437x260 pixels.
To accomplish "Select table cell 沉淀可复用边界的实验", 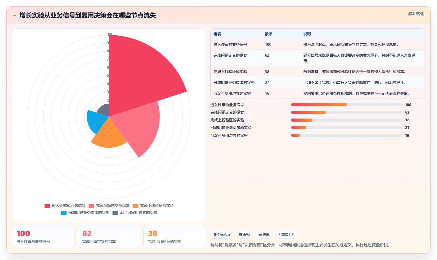I will (232, 93).
